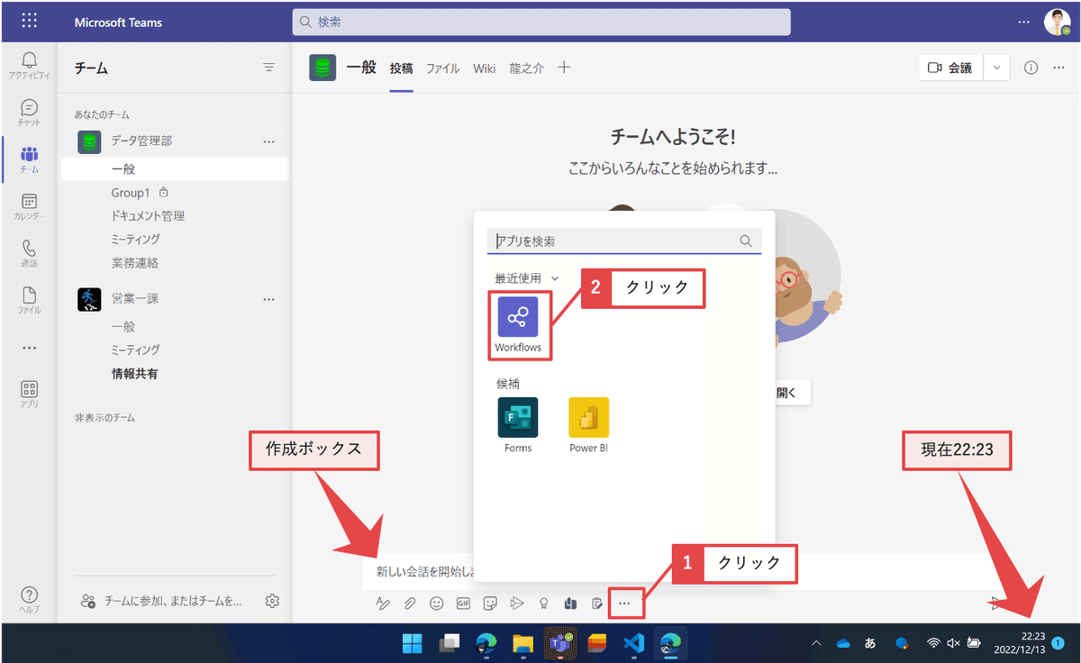Click the channel info icon
Image resolution: width=1081 pixels, height=663 pixels.
click(x=1032, y=68)
